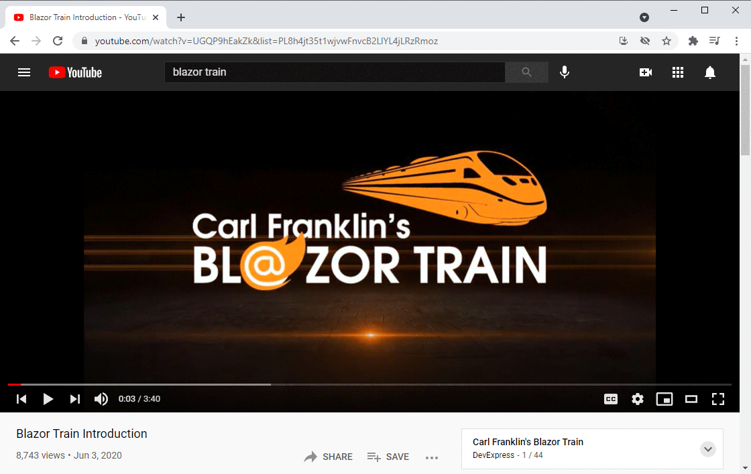751x474 pixels.
Task: Mute the video with the speaker icon
Action: (x=101, y=399)
